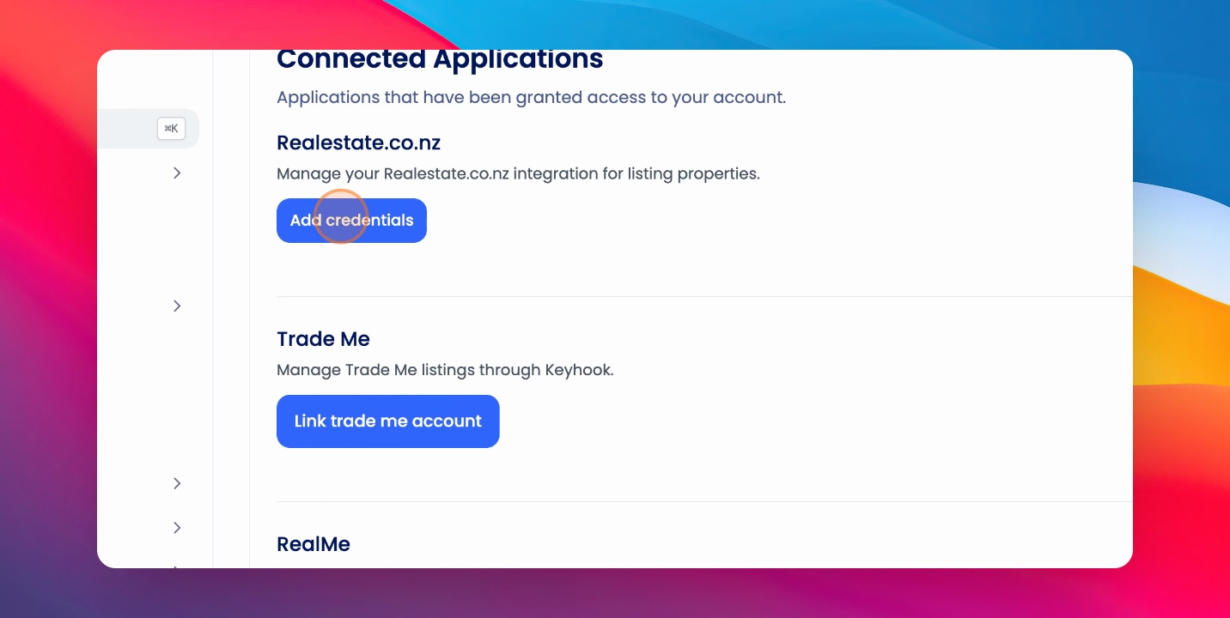This screenshot has height=618, width=1230.
Task: Click 'Manage Trade Me listings through Keyhook.' text
Action: pyautogui.click(x=445, y=370)
